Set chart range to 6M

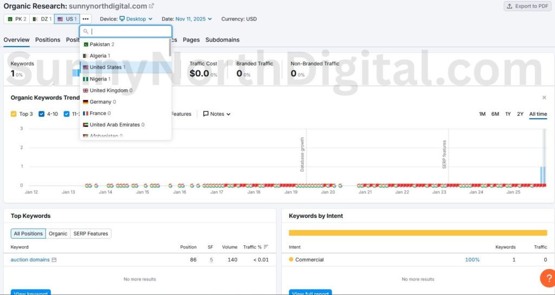[495, 114]
